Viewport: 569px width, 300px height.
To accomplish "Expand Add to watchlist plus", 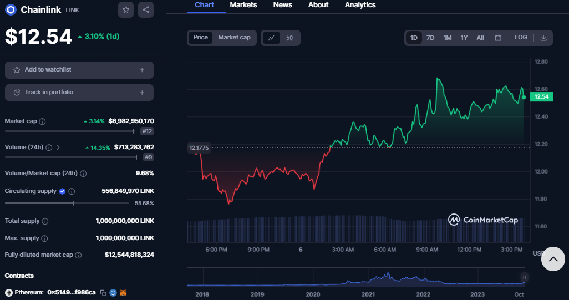I will 142,70.
